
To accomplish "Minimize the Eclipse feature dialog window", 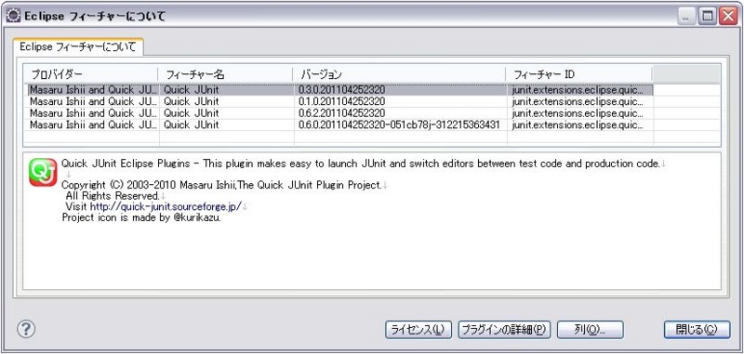I will [x=686, y=17].
